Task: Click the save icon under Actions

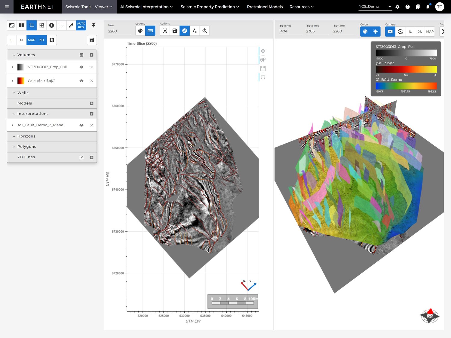Action: [x=175, y=31]
